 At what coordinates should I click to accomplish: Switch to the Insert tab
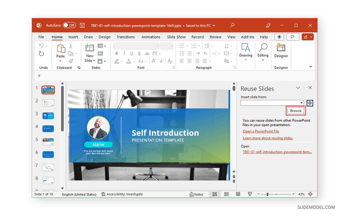coord(73,37)
